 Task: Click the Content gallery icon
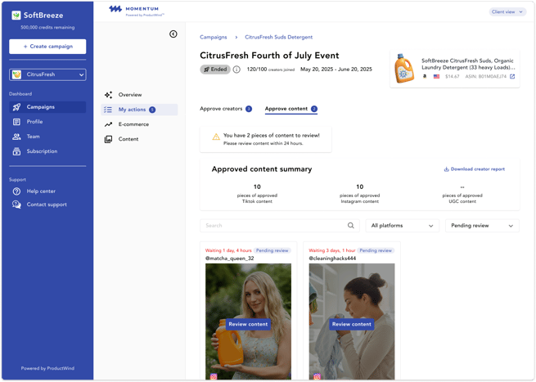(x=108, y=139)
